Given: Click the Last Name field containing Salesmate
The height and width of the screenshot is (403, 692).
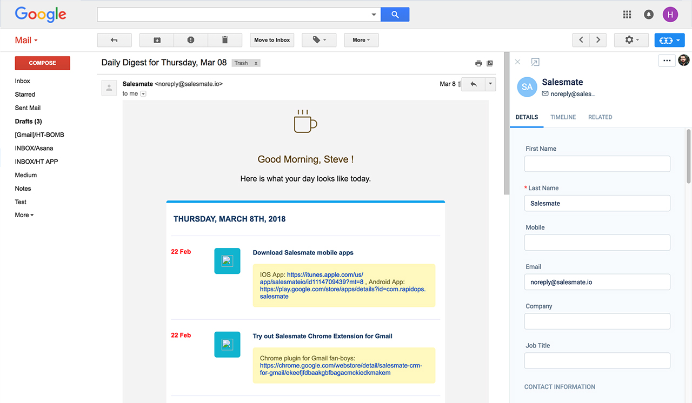Looking at the screenshot, I should [597, 203].
